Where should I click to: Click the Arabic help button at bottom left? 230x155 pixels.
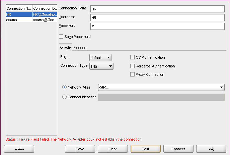[x=19, y=149]
